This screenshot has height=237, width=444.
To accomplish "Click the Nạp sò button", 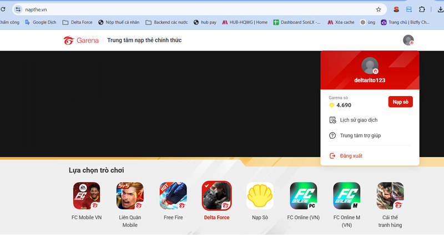I will click(x=400, y=102).
